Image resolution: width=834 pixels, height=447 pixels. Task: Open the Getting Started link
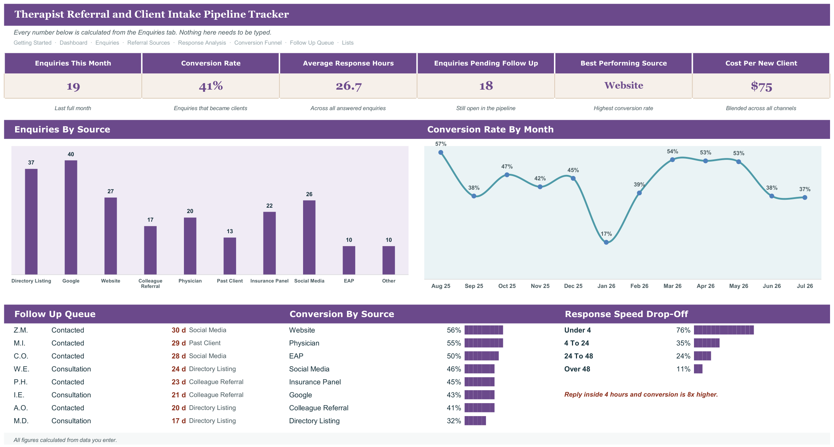32,43
